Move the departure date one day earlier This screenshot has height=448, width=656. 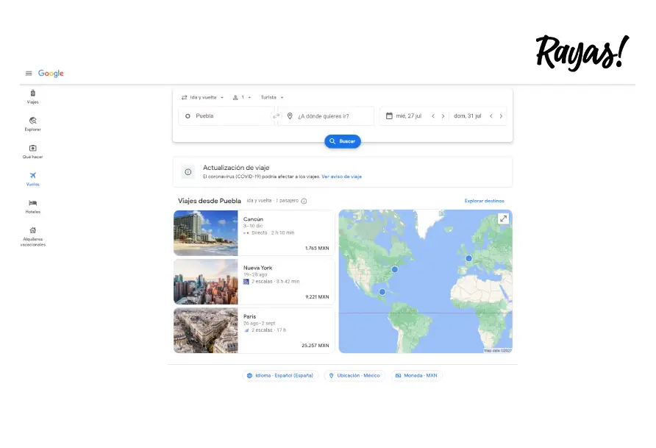pyautogui.click(x=433, y=116)
